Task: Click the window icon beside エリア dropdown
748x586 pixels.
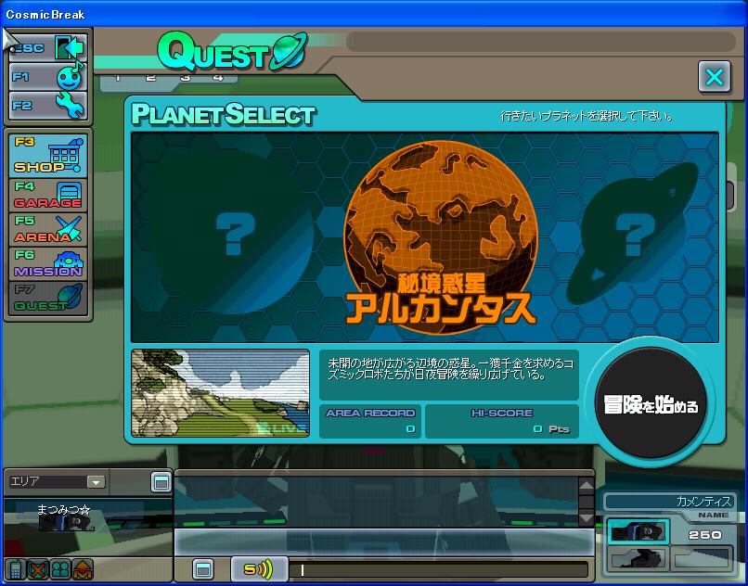Action: coord(161,482)
